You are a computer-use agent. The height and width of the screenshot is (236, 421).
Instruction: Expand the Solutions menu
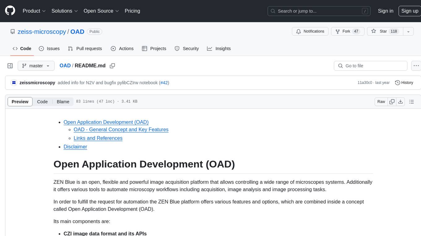coord(65,11)
